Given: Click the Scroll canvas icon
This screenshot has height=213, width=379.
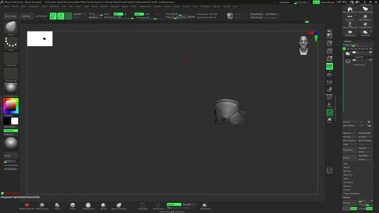Looking at the screenshot, I should tap(329, 35).
